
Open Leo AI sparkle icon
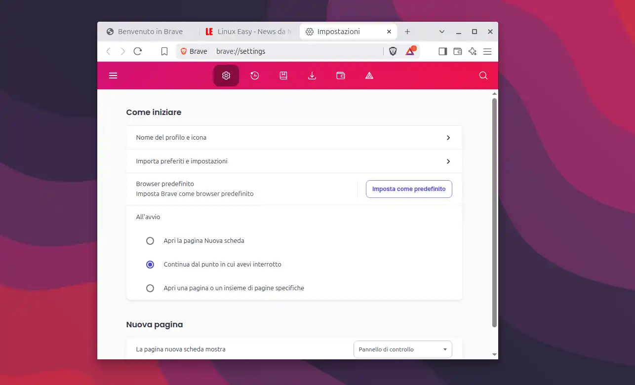coord(473,51)
